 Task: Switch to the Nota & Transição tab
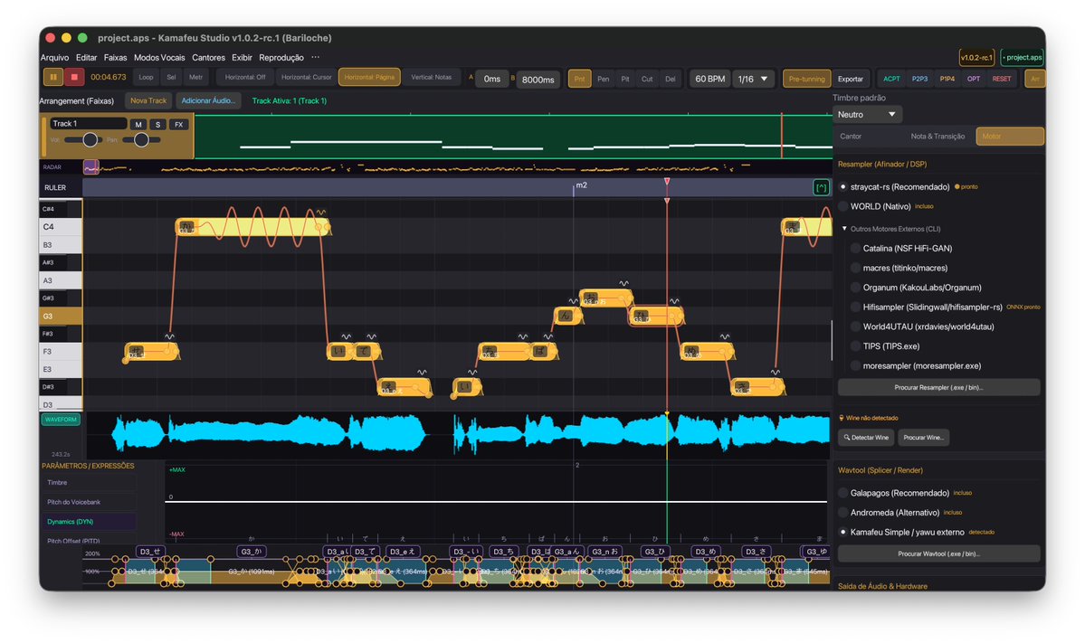point(937,137)
